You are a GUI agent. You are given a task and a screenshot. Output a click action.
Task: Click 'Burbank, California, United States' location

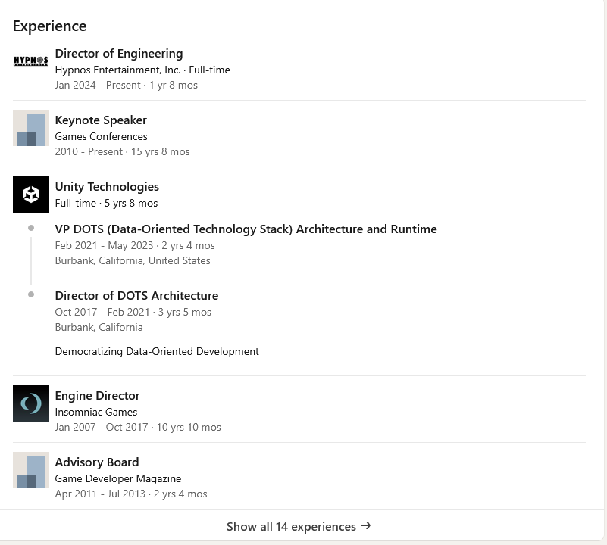click(133, 260)
